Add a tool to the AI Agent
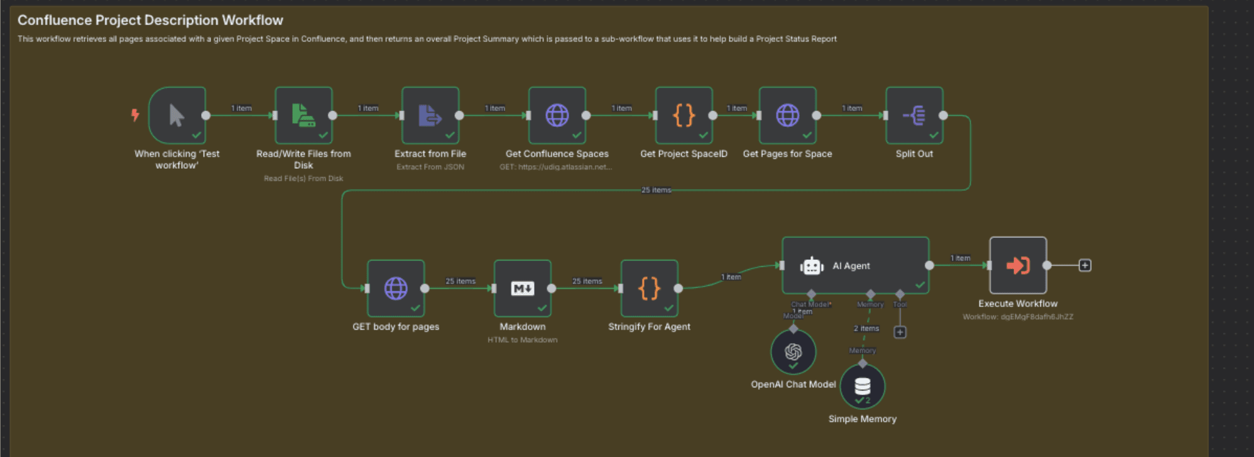 tap(900, 332)
